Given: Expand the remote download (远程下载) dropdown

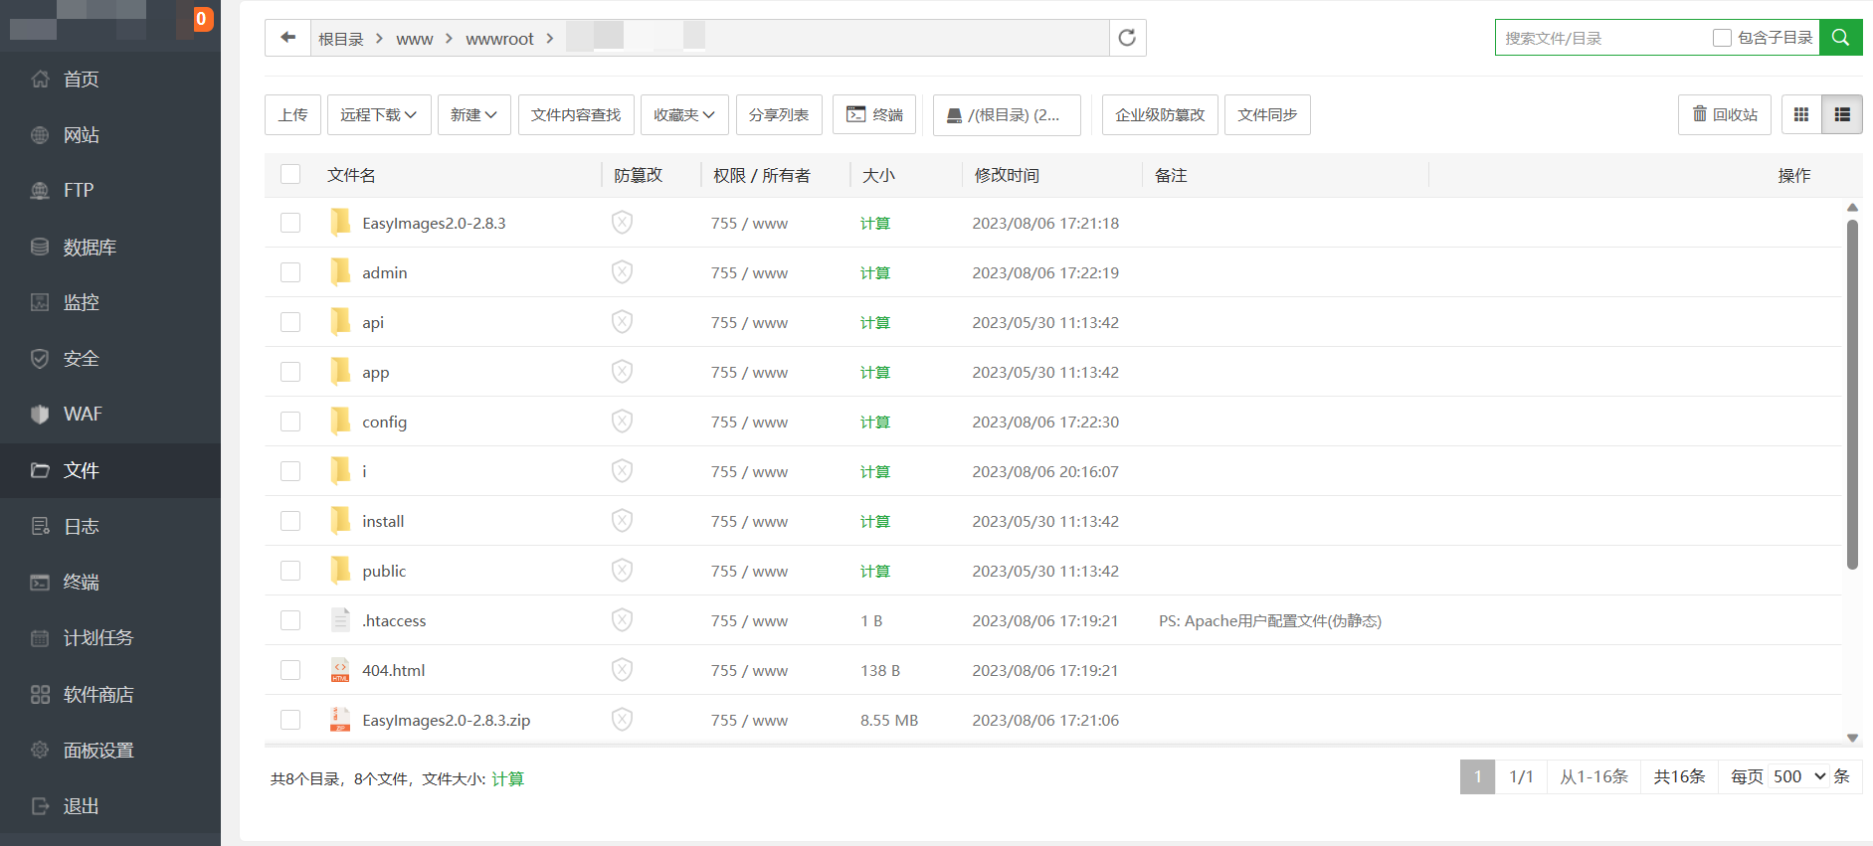Looking at the screenshot, I should (378, 115).
